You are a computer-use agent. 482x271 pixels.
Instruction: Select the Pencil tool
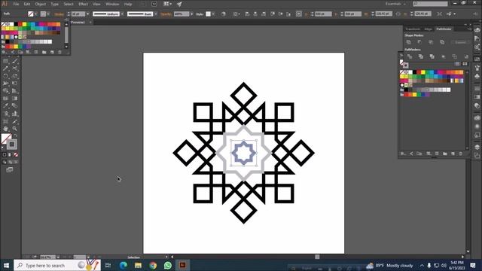coord(5,69)
